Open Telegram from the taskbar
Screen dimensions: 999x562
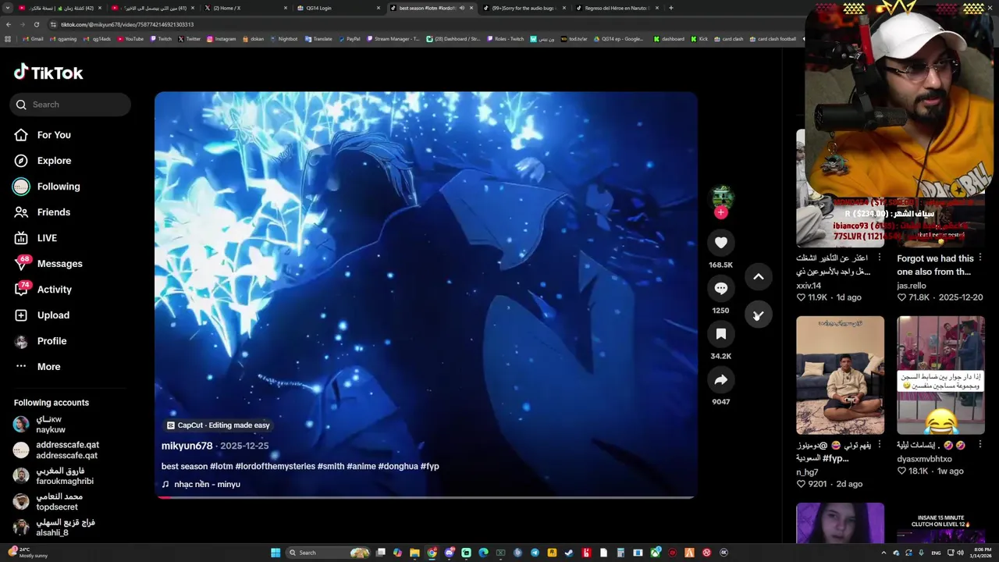(x=535, y=553)
